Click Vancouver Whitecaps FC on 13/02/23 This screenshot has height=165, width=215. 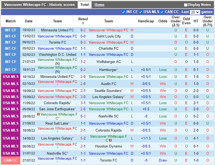(57, 36)
